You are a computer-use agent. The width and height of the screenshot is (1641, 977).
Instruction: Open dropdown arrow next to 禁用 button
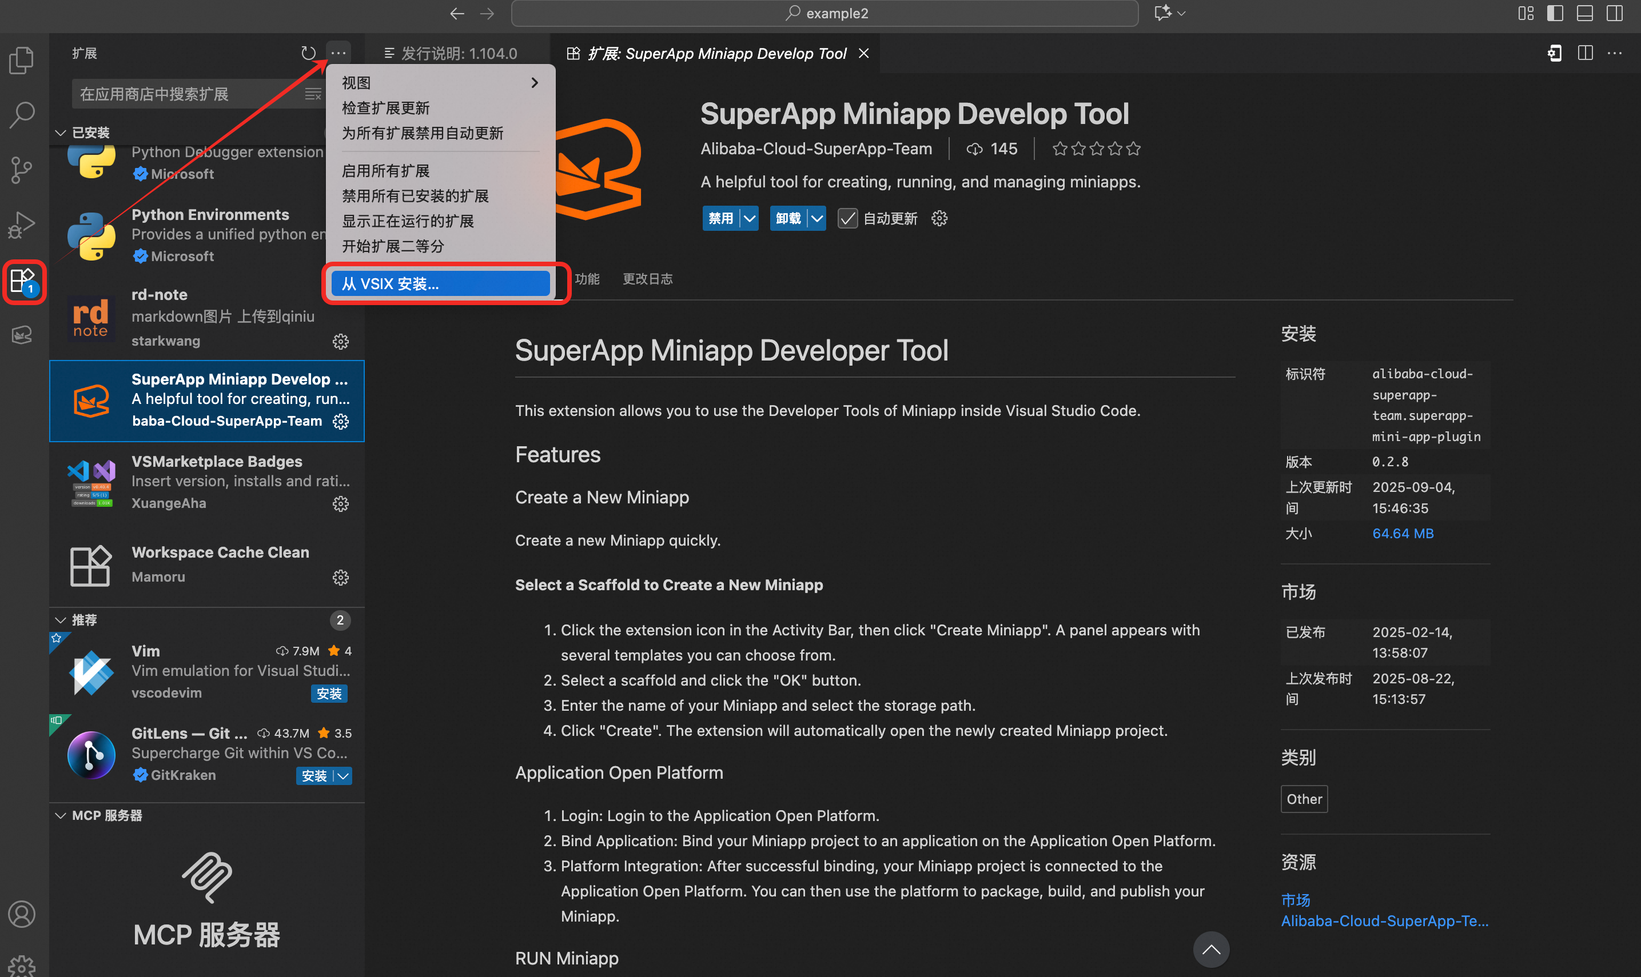pyautogui.click(x=750, y=219)
